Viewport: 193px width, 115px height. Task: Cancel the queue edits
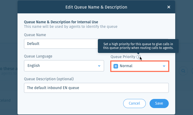[x=135, y=103]
